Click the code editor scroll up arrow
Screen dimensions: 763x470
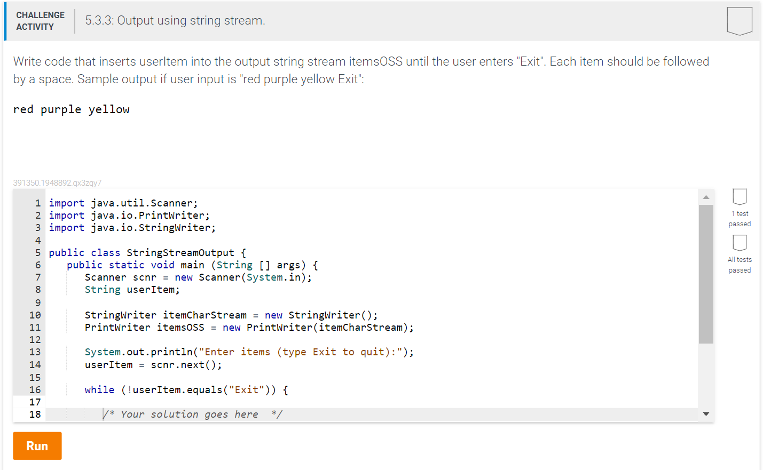click(706, 197)
